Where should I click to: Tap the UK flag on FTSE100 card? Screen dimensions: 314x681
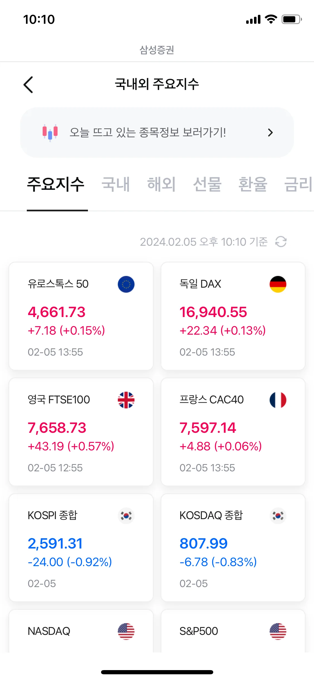[126, 400]
